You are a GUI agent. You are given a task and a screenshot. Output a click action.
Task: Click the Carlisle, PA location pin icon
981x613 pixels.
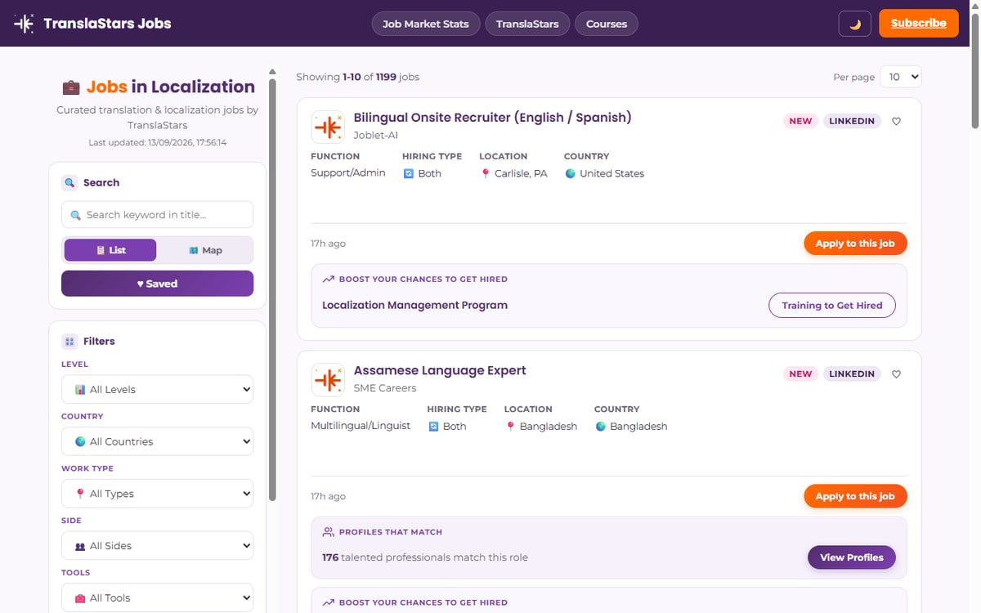pyautogui.click(x=486, y=173)
